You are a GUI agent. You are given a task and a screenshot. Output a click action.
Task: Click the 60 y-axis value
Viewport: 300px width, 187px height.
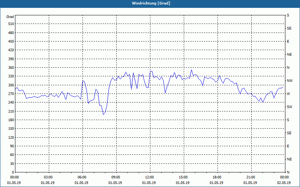12,155
